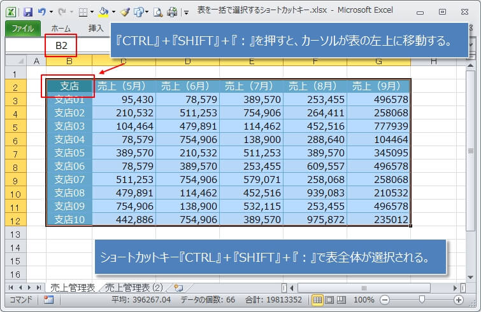481x312 pixels.
Task: Click the greyed-out Redo arrow
Action: [62, 12]
